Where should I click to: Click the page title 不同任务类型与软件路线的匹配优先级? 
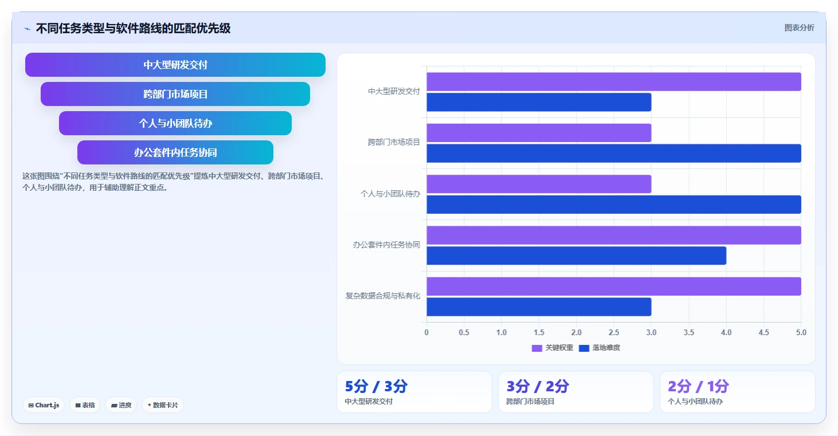133,28
